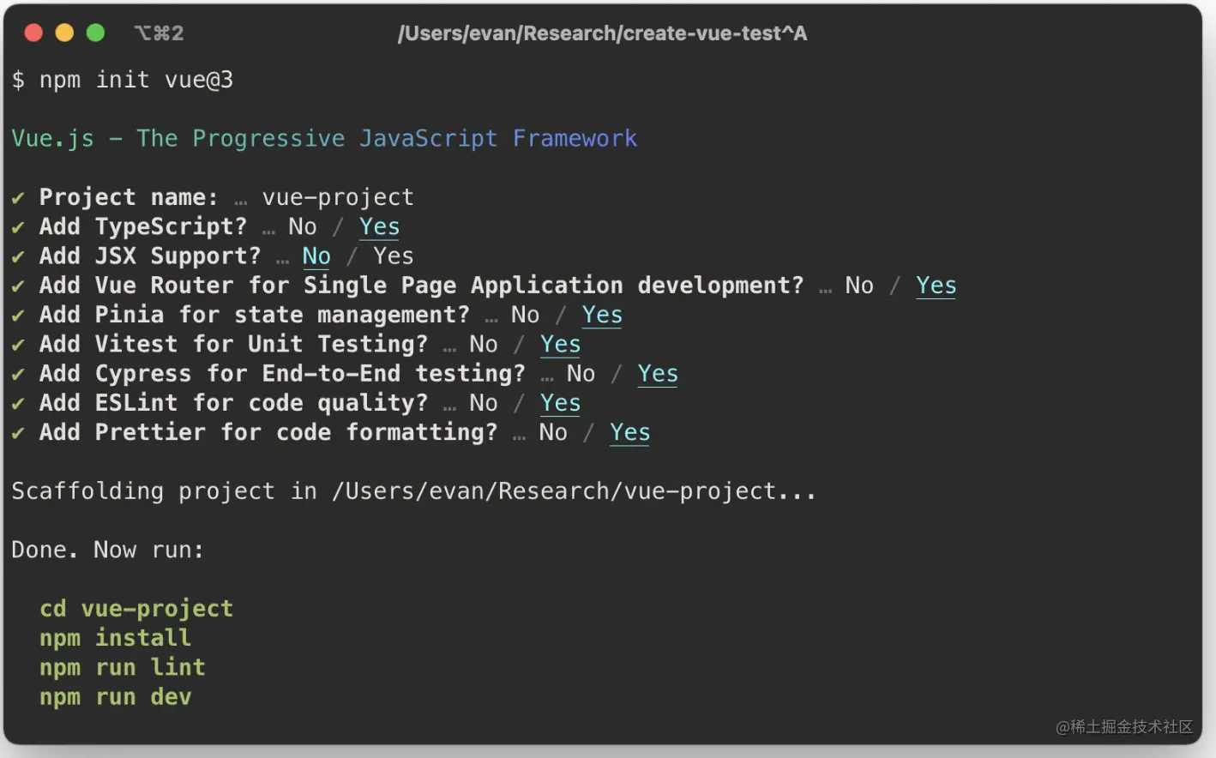Click the 'npm init vue@3' command line
The width and height of the screenshot is (1216, 758).
(x=123, y=80)
